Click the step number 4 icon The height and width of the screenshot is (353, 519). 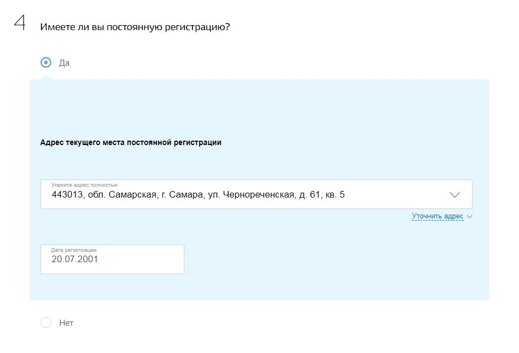[x=20, y=23]
